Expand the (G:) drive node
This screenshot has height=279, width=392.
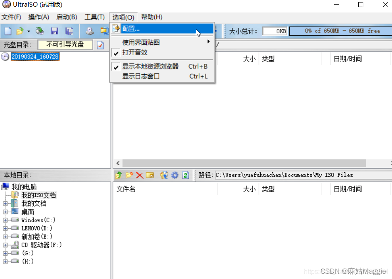pos(5,253)
